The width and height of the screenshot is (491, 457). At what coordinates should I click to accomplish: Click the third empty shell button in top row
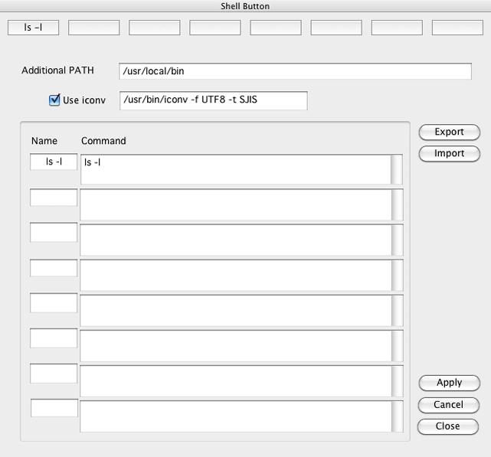coord(155,28)
